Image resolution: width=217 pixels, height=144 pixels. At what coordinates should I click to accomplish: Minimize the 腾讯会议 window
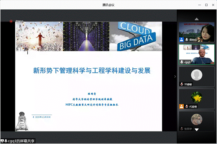click(199, 5)
